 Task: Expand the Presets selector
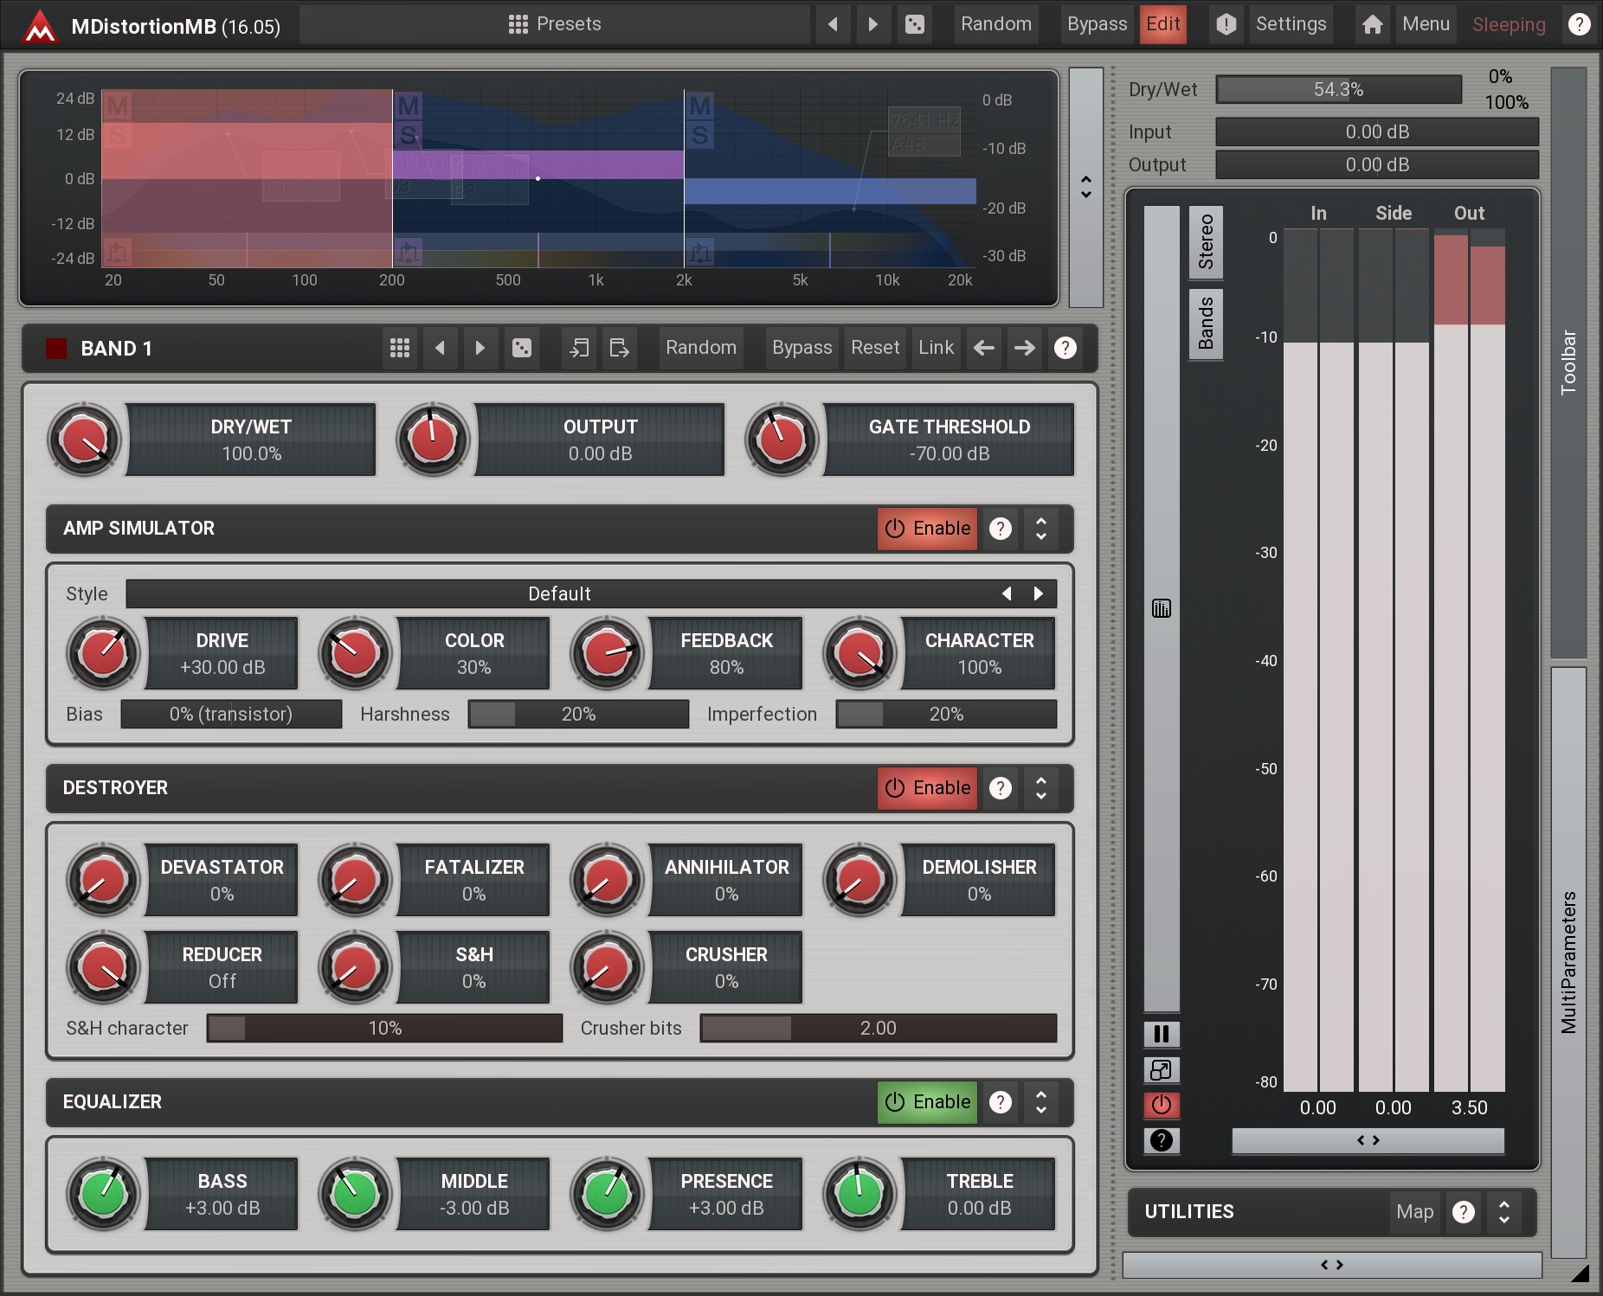pyautogui.click(x=555, y=24)
